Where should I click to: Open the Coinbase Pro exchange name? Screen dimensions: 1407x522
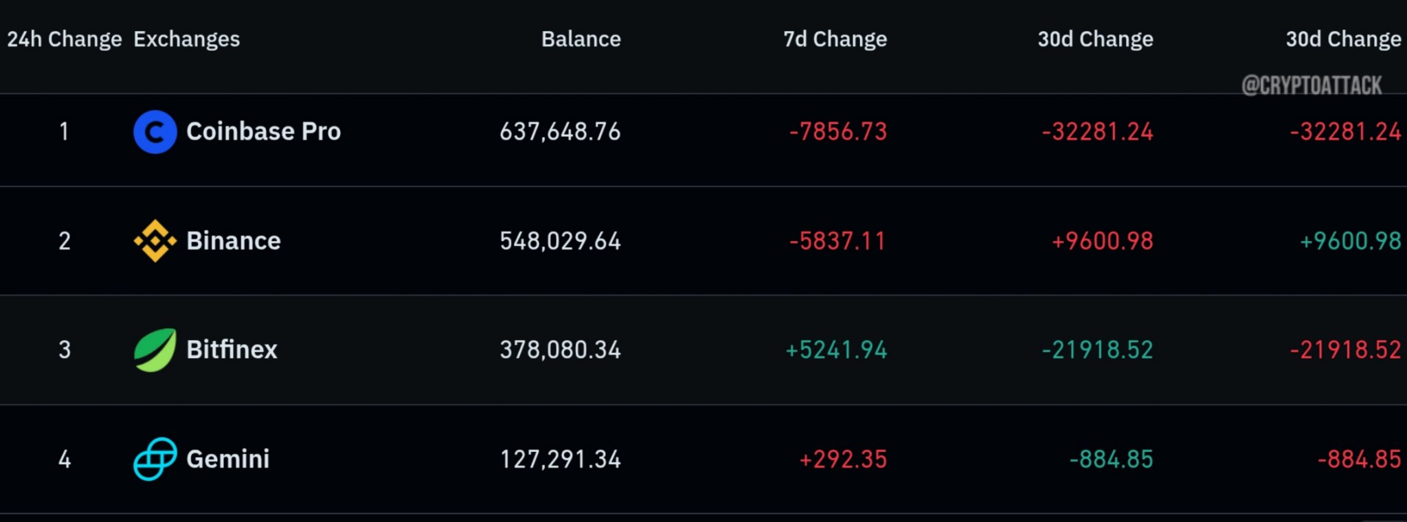(x=263, y=131)
